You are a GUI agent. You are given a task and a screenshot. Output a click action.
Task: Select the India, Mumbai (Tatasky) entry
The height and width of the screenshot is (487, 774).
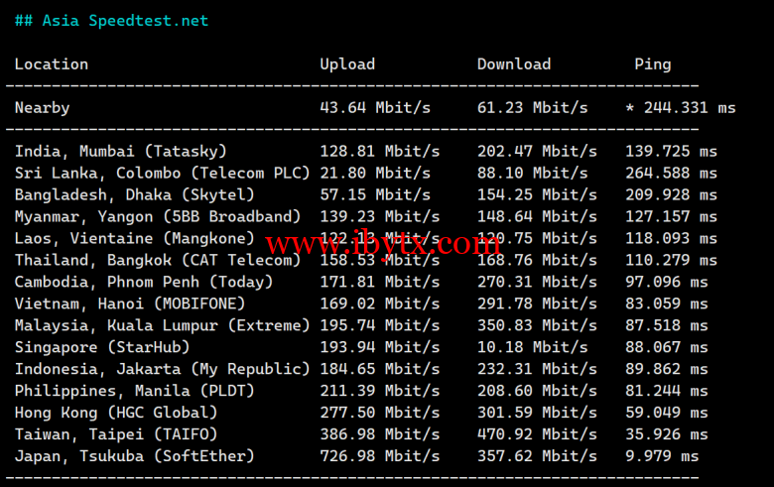[x=121, y=151]
